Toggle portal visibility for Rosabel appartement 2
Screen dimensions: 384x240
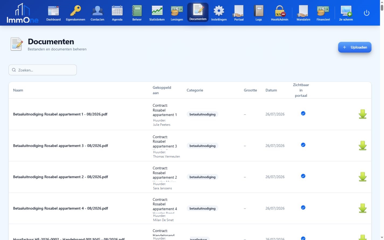303,176
